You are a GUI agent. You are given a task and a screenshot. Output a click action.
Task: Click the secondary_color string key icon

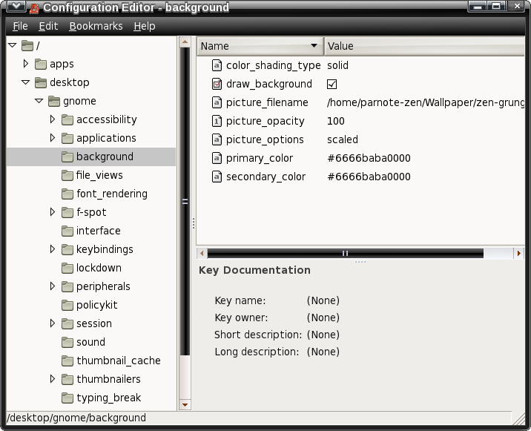(217, 177)
